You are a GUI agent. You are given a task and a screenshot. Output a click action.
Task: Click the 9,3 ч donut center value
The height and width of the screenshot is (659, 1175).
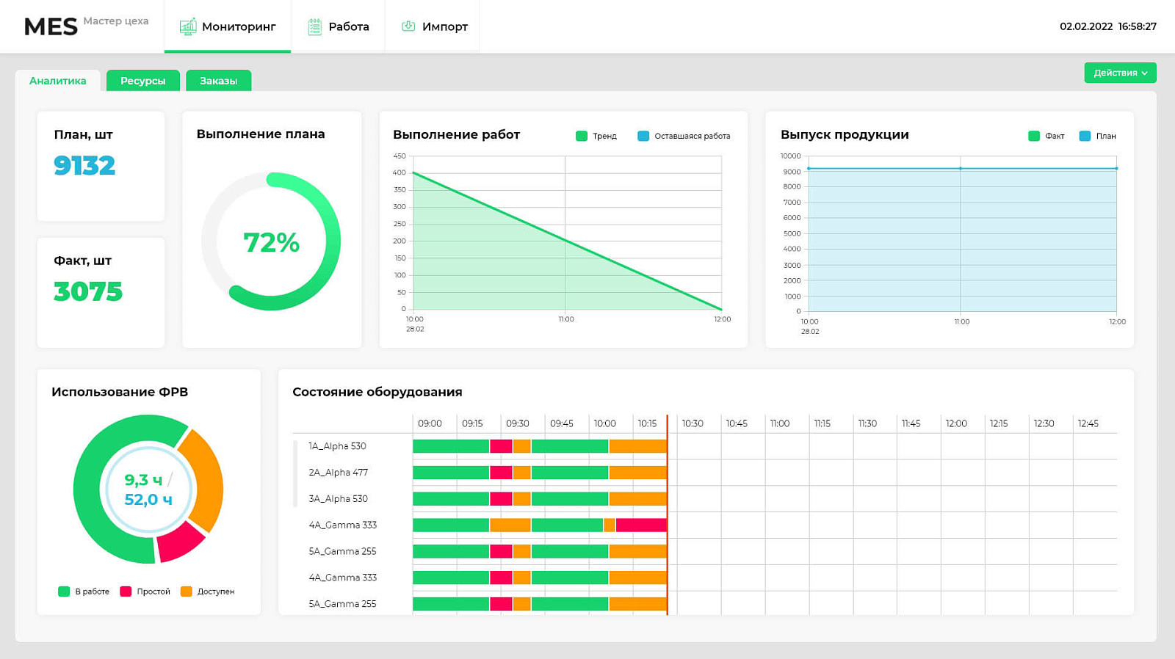pos(143,480)
